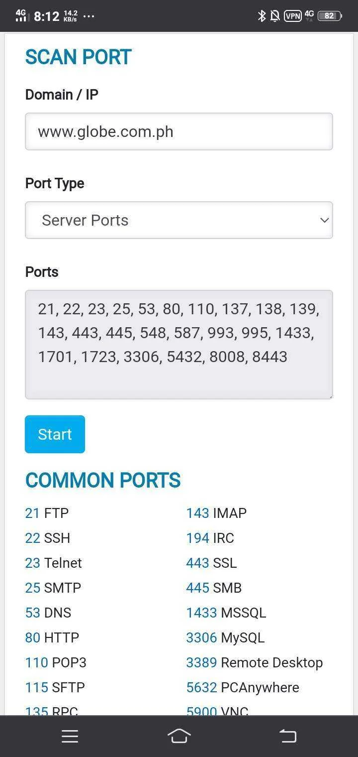Image resolution: width=358 pixels, height=757 pixels.
Task: Expand the Port Type dropdown arrow
Action: click(x=325, y=220)
